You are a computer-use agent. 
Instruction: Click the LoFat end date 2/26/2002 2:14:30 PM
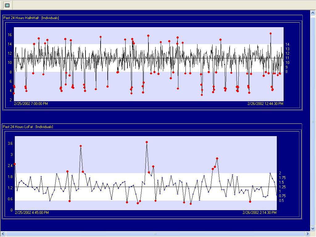click(x=260, y=212)
